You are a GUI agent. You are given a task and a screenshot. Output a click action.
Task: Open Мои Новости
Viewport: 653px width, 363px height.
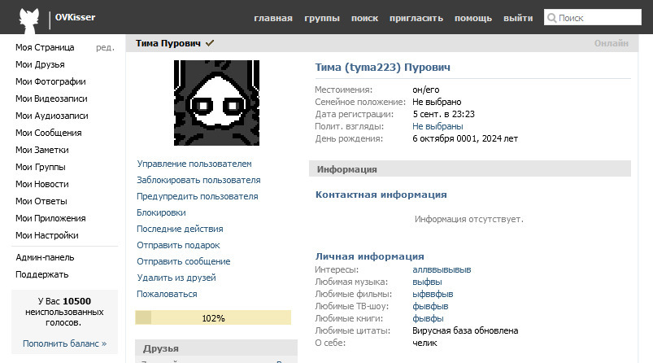(x=42, y=184)
